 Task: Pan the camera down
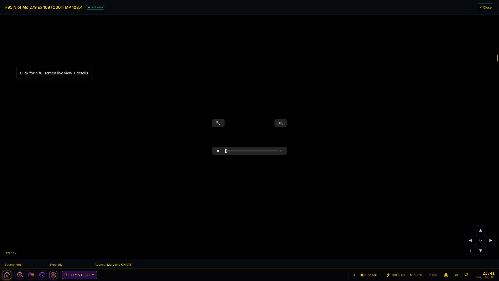coord(481,251)
